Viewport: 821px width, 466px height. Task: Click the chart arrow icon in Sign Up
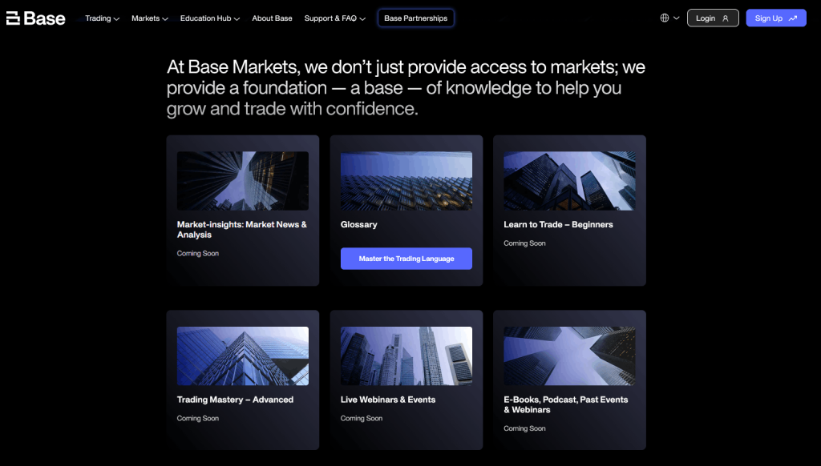(x=793, y=18)
